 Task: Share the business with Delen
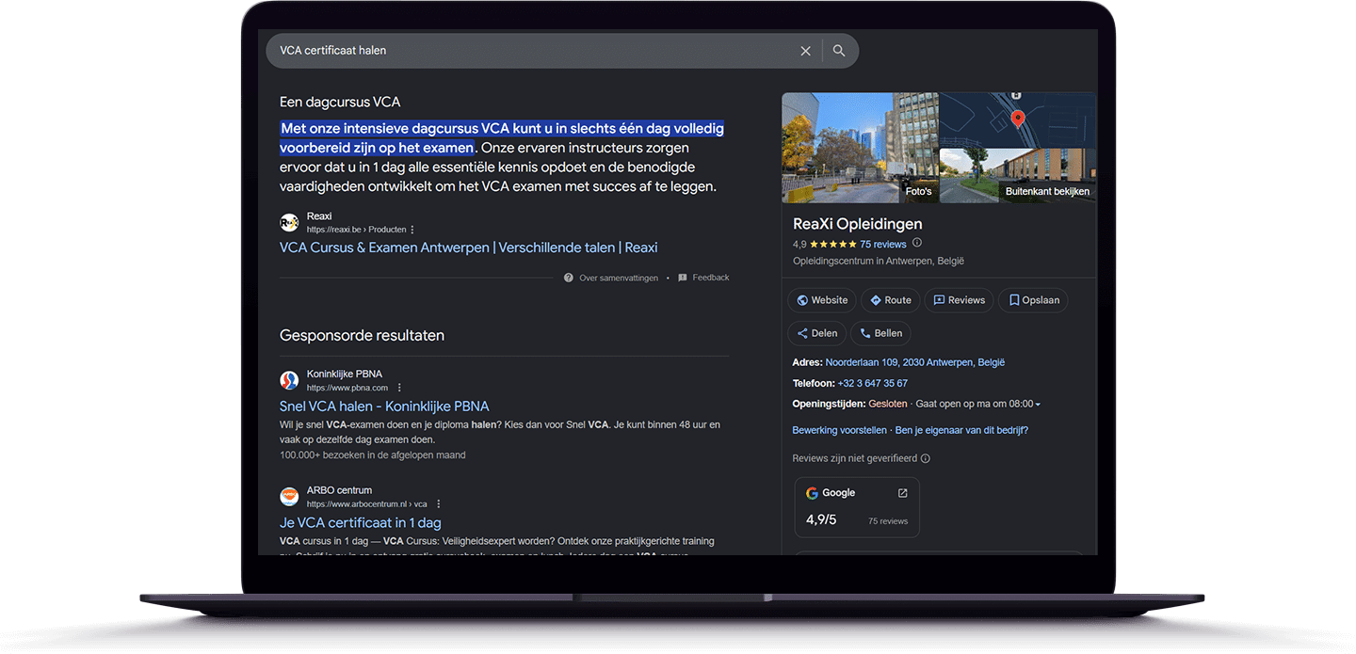816,333
